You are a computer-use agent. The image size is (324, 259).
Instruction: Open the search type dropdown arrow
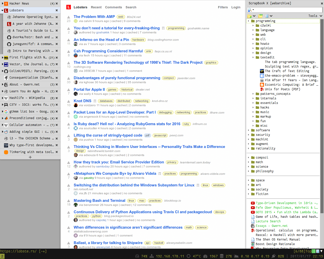[253, 10]
